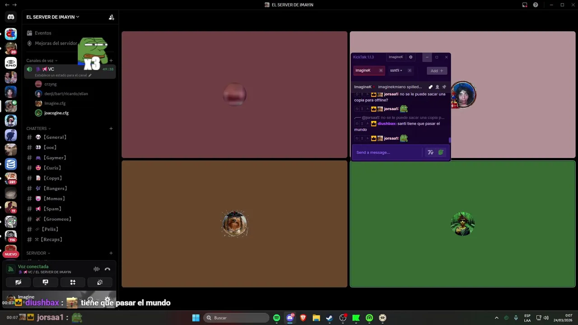This screenshot has height=325, width=578.
Task: Focus the bottom-left dog avatar tile
Action: (234, 224)
